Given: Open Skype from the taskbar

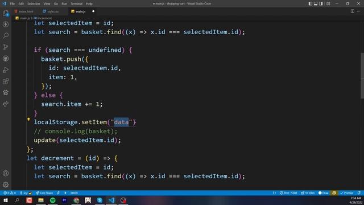Looking at the screenshot, I should [x=100, y=200].
